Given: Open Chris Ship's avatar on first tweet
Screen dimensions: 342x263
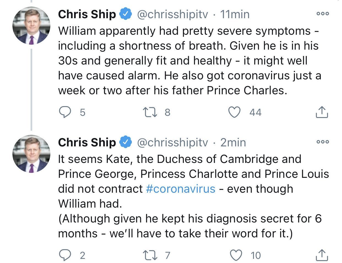Looking at the screenshot, I should 31,26.
